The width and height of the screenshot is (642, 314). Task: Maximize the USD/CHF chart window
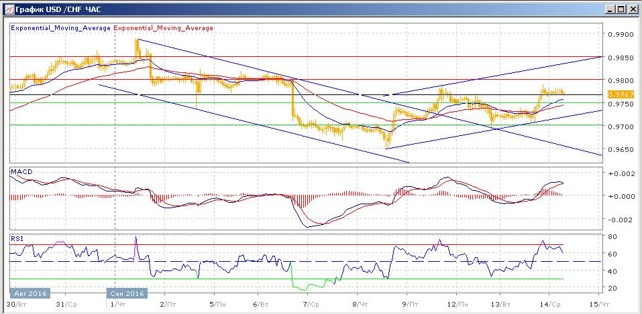pyautogui.click(x=621, y=8)
